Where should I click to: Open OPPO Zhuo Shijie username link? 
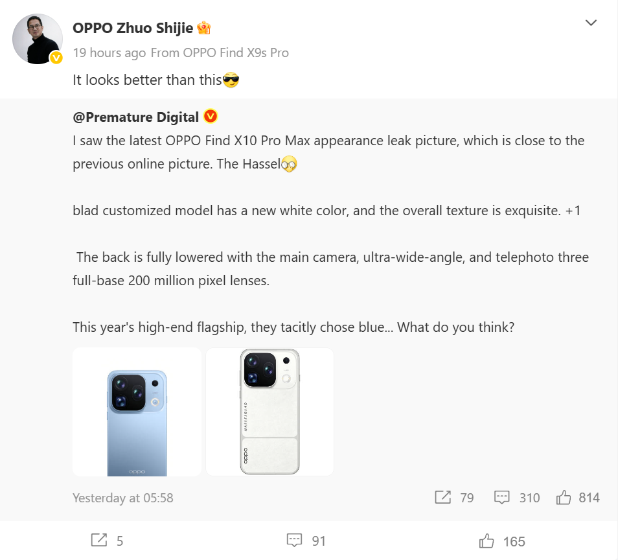tap(133, 28)
